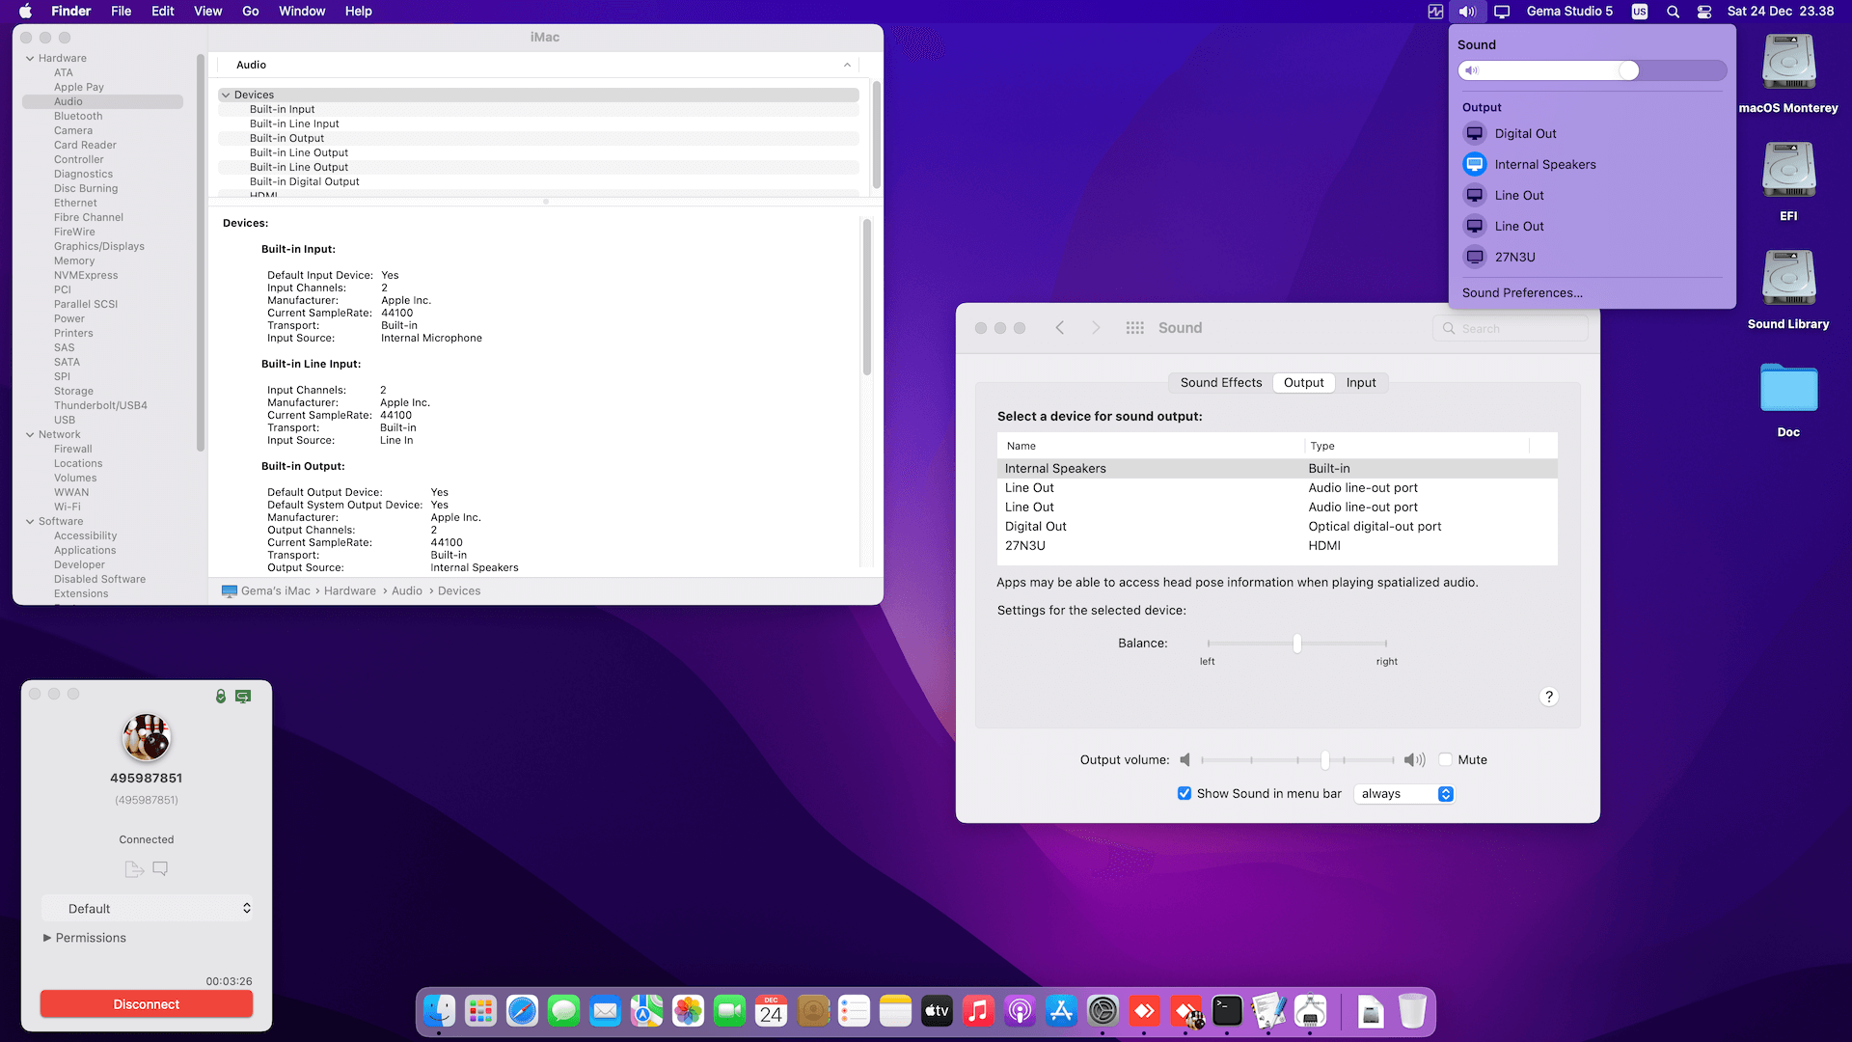Viewport: 1852px width, 1042px height.
Task: Open the Go menu in the menu bar
Action: point(250,12)
